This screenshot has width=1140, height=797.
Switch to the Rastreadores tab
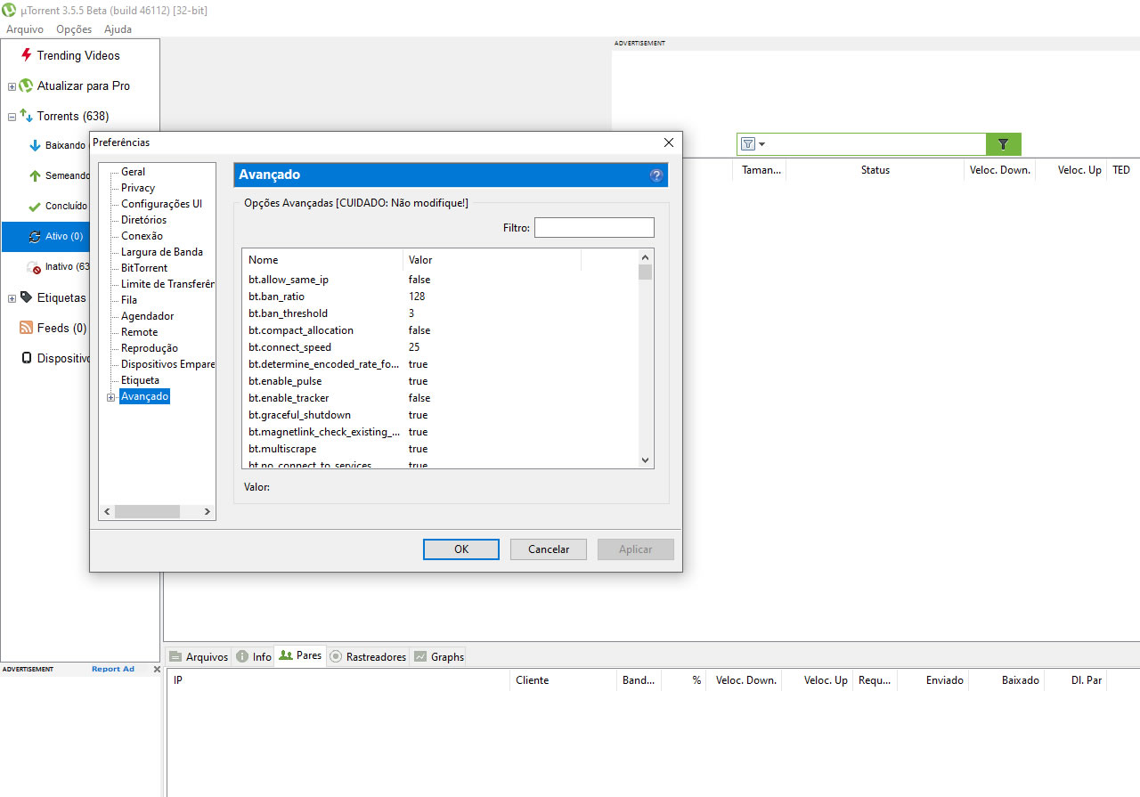click(x=368, y=656)
